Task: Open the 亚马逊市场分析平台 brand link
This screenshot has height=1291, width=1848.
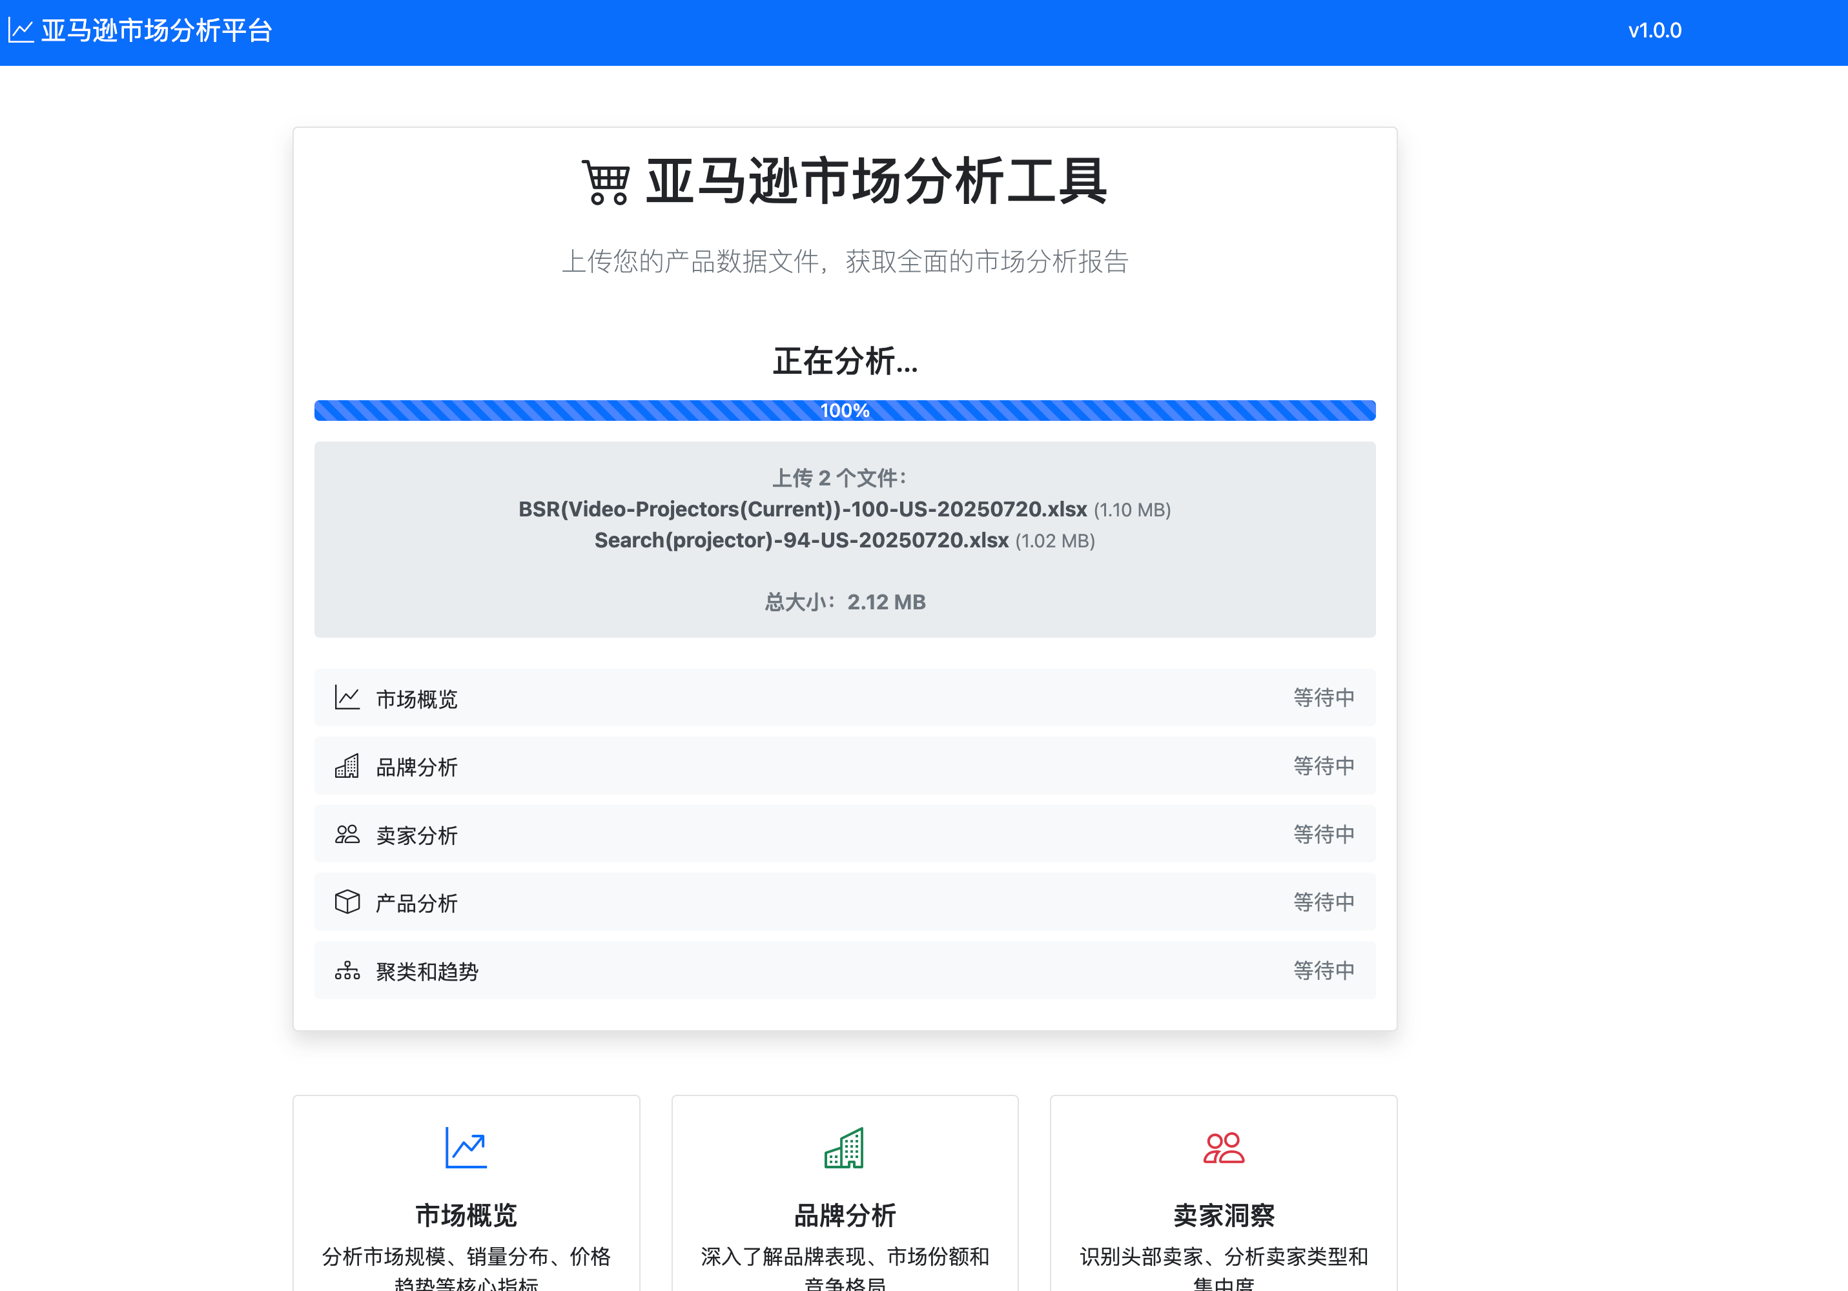Action: pyautogui.click(x=140, y=30)
